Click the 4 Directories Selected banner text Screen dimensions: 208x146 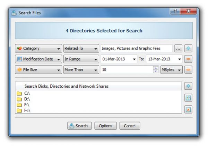tap(104, 31)
